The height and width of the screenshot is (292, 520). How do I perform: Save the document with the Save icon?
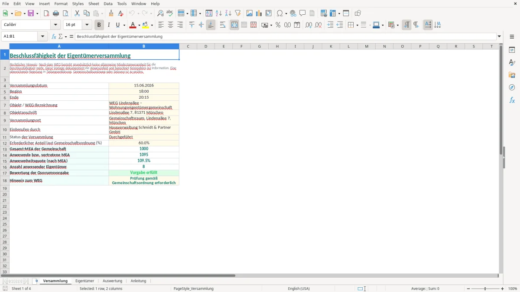coord(31,13)
